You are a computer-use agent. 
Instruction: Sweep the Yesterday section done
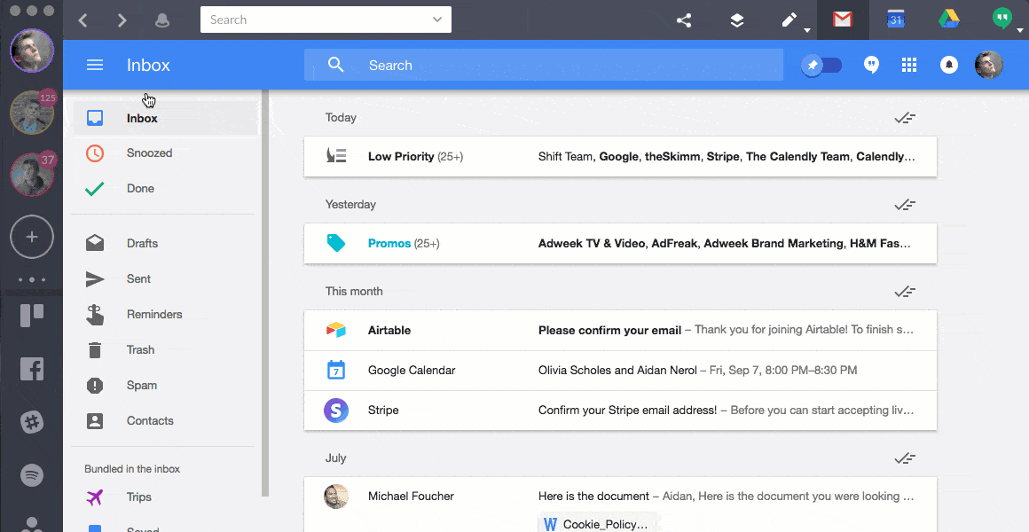[x=905, y=204]
